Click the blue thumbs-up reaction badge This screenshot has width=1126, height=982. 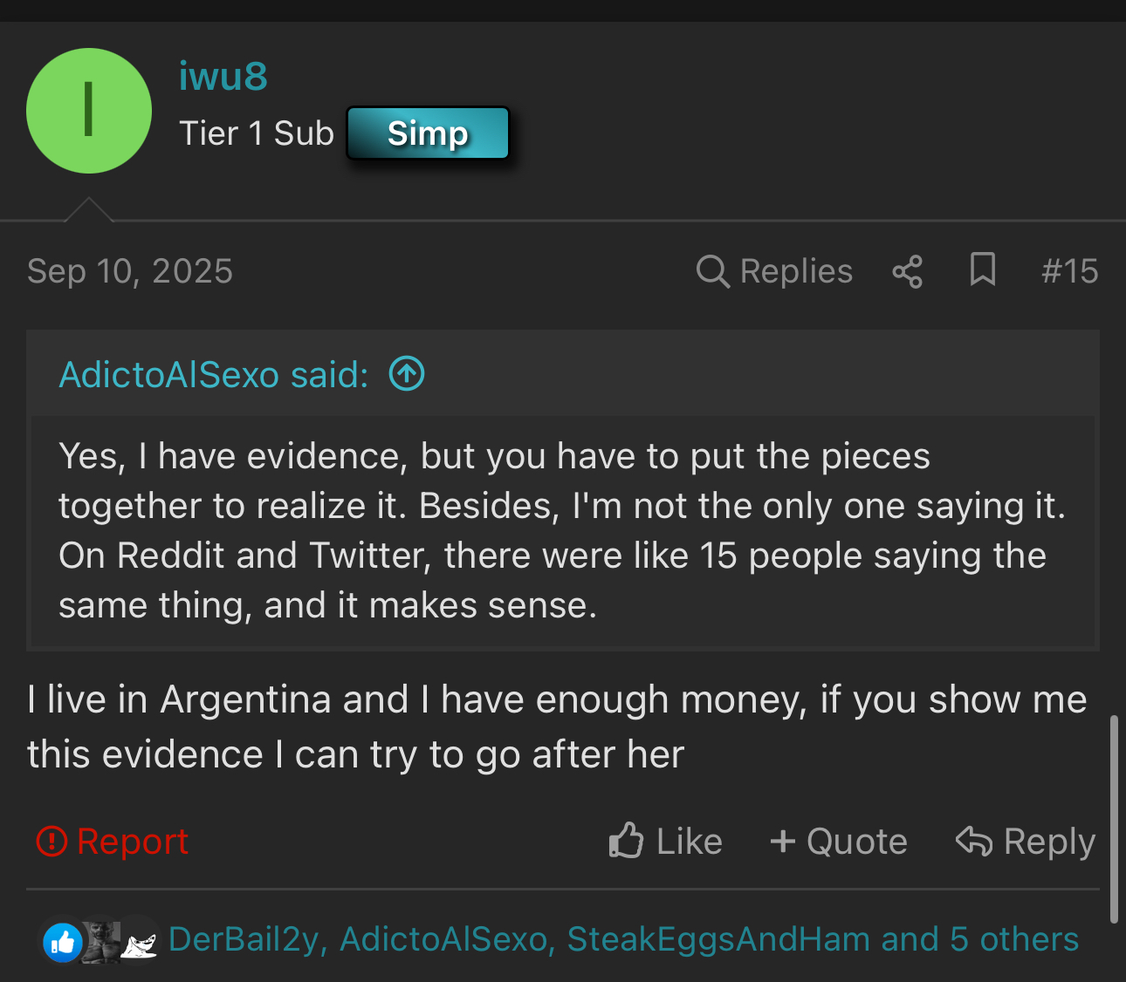point(63,942)
